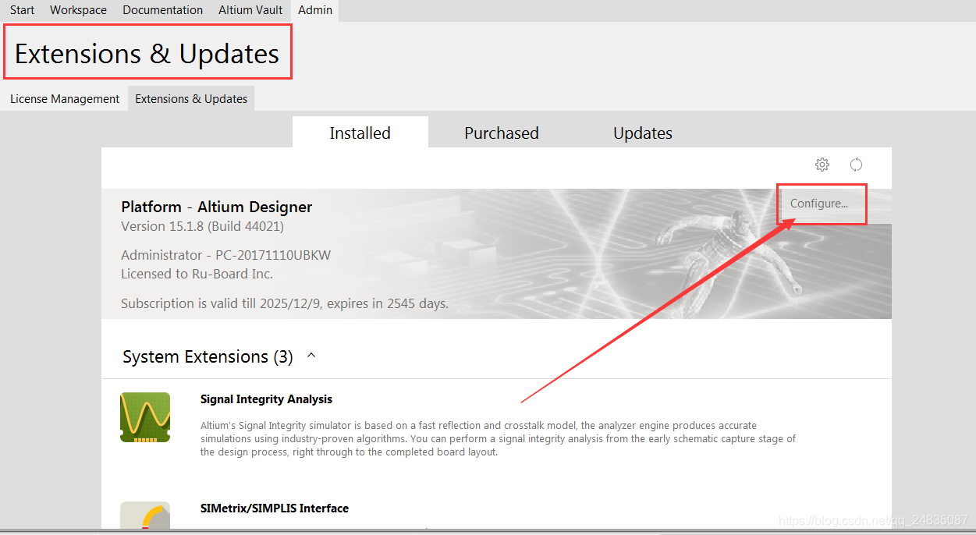Show the Installed extensions tab
Screen dimensions: 976x535
[x=360, y=133]
